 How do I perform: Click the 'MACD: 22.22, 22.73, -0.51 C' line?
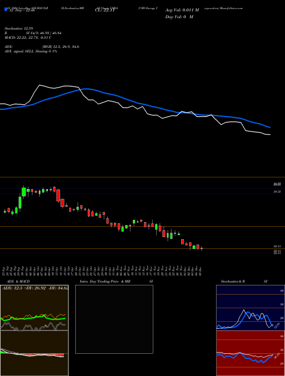[x=28, y=38]
